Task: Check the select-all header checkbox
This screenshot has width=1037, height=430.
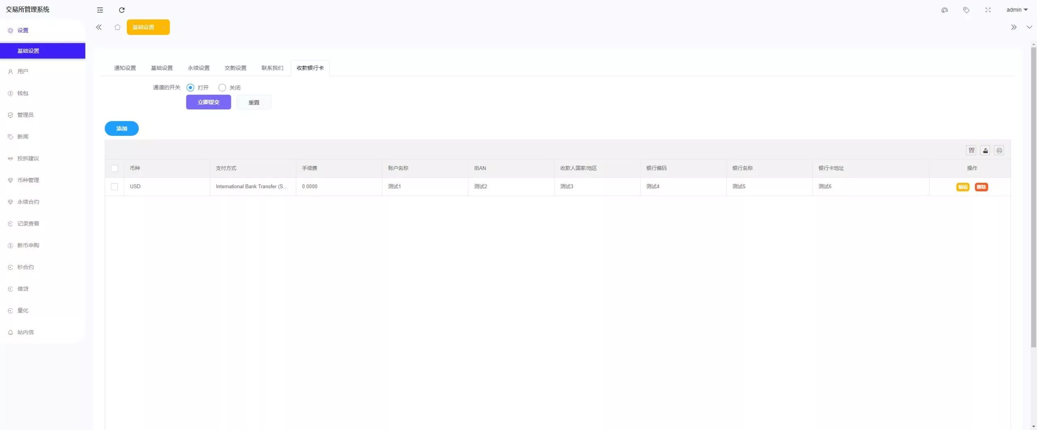Action: [115, 169]
